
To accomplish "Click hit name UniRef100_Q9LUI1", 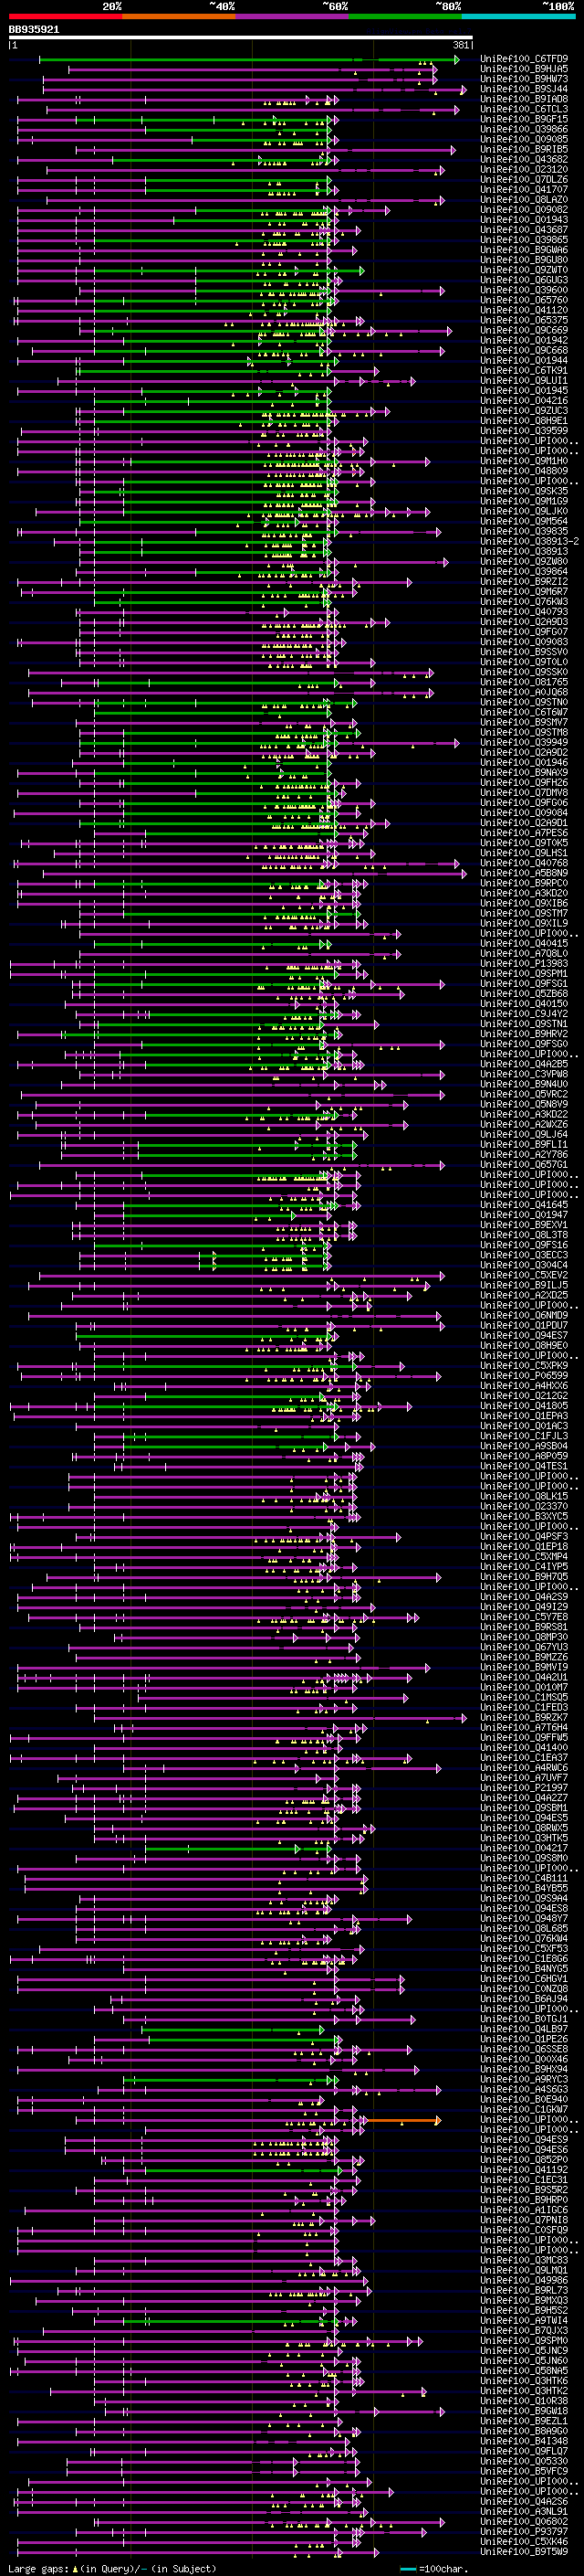I will (524, 381).
